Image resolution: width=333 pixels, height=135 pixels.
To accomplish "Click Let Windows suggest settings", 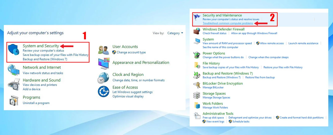I will (x=132, y=92).
